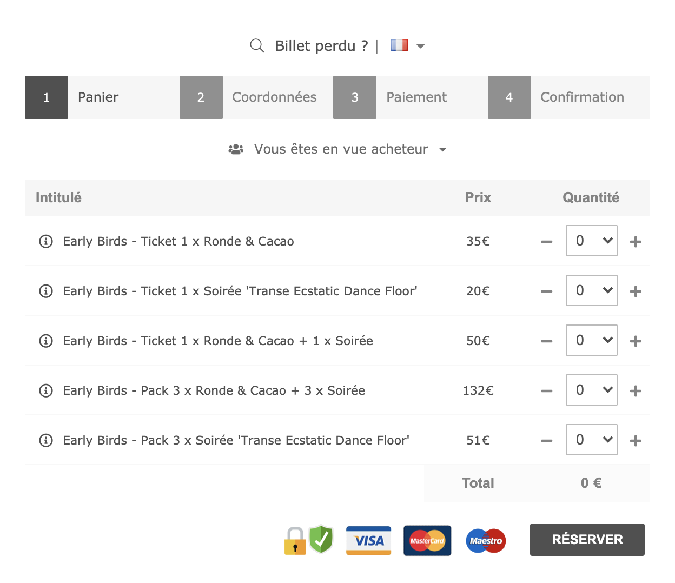Screen dimensions: 675x583
Task: Select the Paiement step tab
Action: [410, 97]
